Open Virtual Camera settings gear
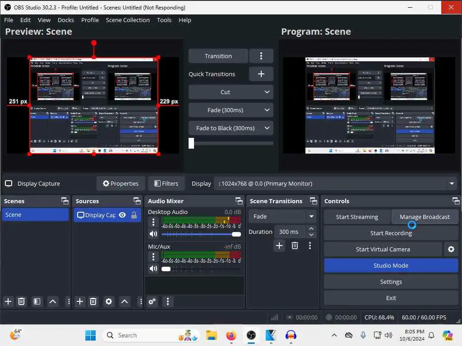The width and height of the screenshot is (462, 346). (451, 249)
